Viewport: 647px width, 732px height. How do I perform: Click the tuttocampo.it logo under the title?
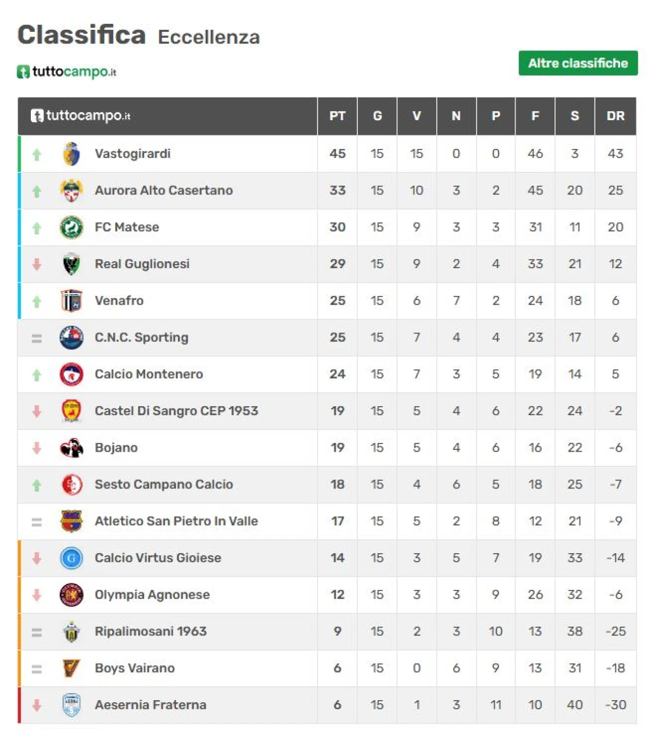point(67,72)
